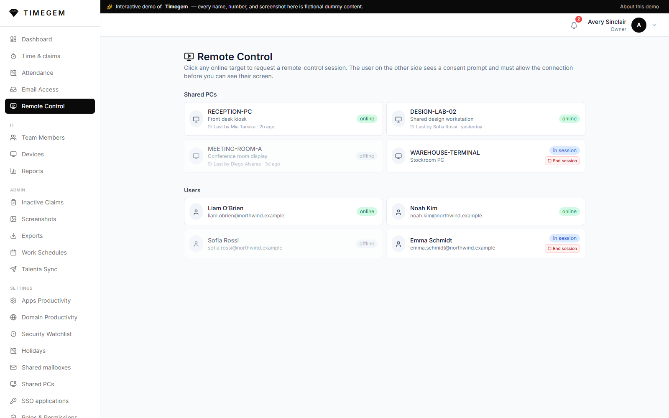Click the RECEPTION-PC monitor icon

(x=196, y=119)
